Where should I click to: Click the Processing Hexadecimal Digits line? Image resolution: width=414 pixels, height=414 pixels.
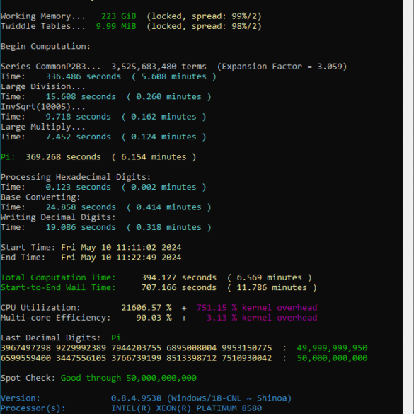point(76,177)
